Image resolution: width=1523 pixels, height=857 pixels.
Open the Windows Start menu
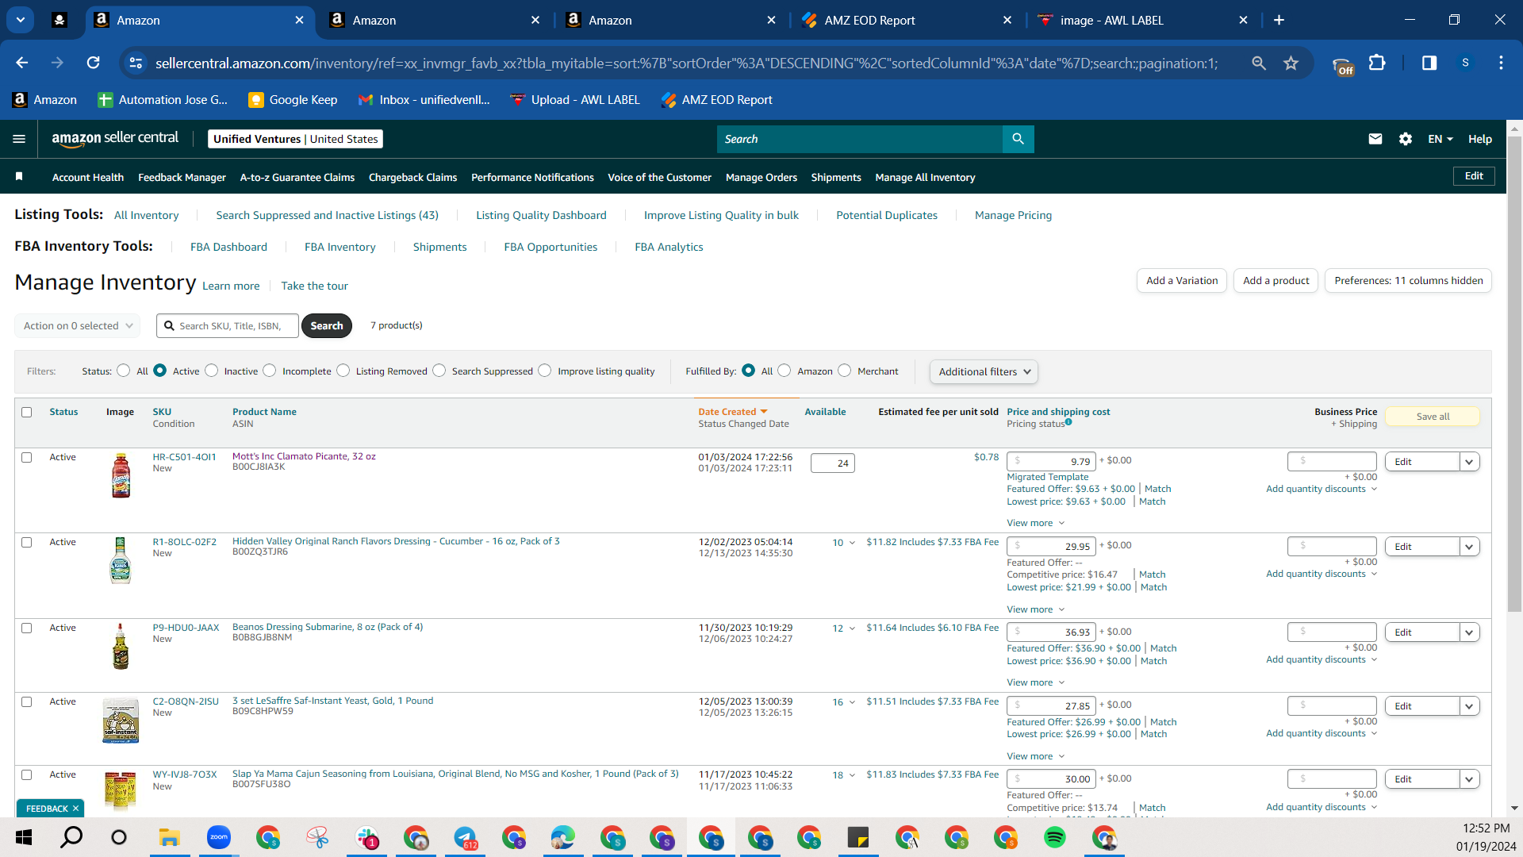[24, 837]
